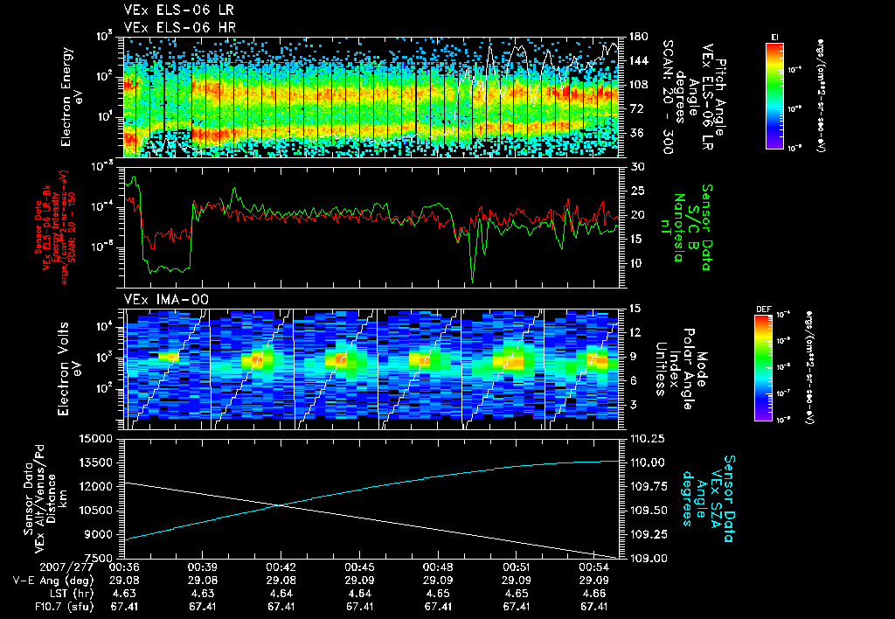Image resolution: width=895 pixels, height=619 pixels.
Task: Click the 110.00 SZA tick label
Action: pyautogui.click(x=648, y=463)
